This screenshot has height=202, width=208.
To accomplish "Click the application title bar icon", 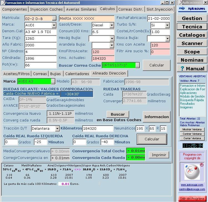I will (3, 3).
